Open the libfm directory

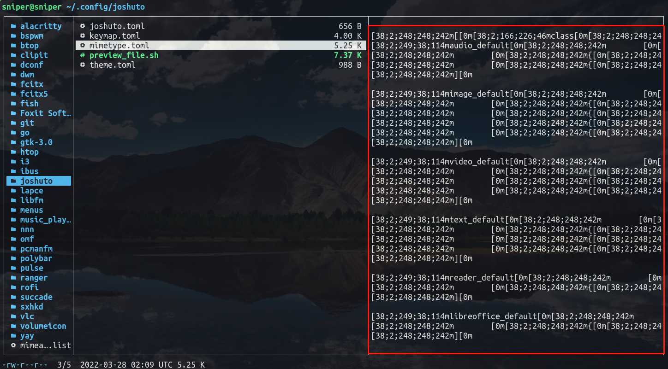click(32, 200)
